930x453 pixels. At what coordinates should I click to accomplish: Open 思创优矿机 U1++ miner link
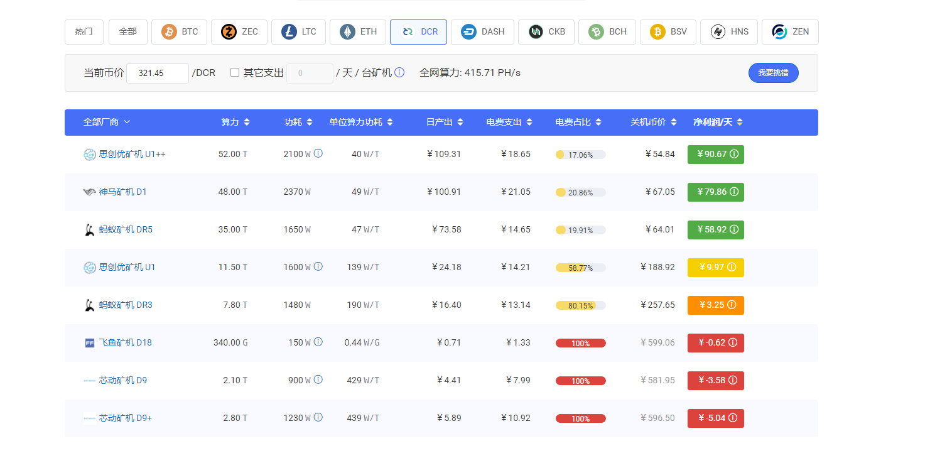pyautogui.click(x=132, y=154)
